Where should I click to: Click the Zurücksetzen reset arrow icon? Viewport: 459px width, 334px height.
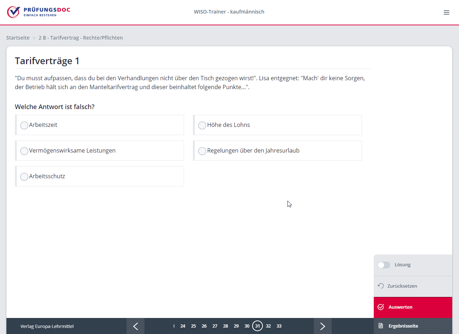point(381,286)
